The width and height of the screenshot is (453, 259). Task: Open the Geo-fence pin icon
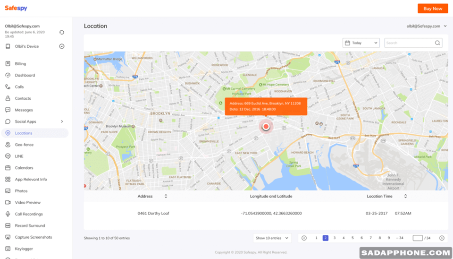[8, 145]
